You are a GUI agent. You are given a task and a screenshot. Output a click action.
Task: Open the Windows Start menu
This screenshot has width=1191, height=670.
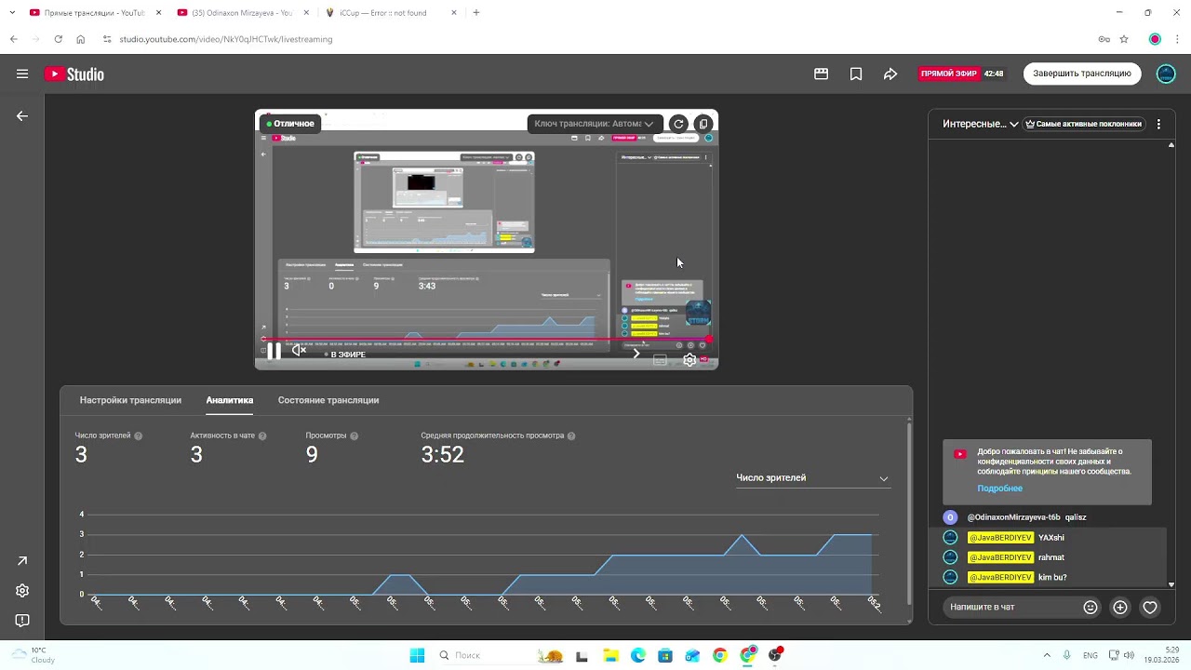[417, 655]
